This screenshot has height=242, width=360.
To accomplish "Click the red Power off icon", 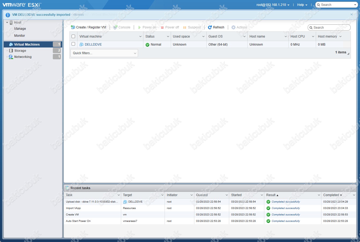I will coord(162,27).
